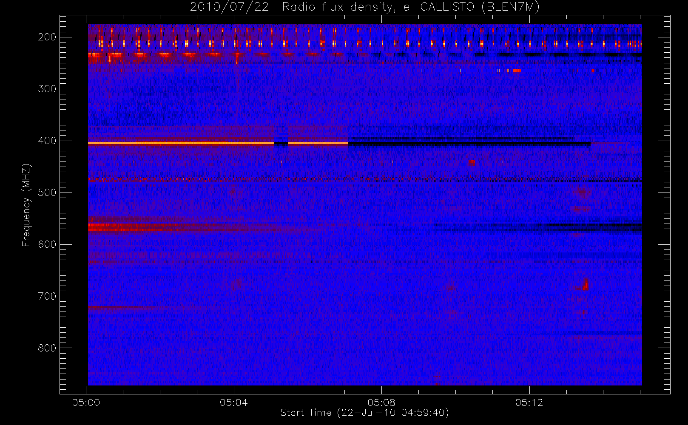Screen dimensions: 688x425
Task: Select the 400 frequency tick label
Action: pos(47,141)
